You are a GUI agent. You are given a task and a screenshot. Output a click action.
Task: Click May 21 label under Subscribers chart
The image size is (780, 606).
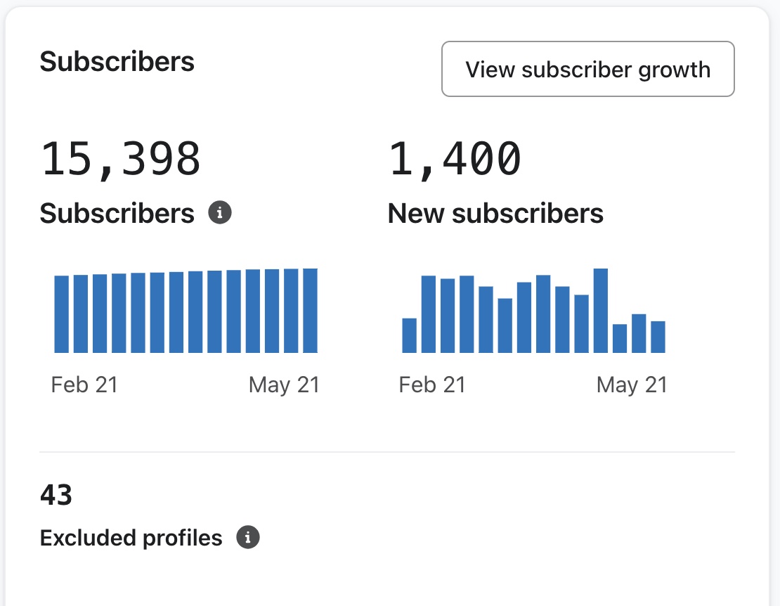tap(284, 385)
